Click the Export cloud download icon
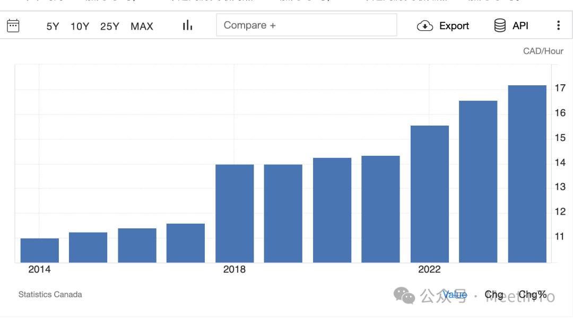Image resolution: width=573 pixels, height=319 pixels. pyautogui.click(x=424, y=26)
